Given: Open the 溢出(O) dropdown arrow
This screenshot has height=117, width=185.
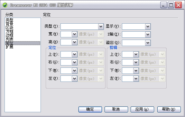Looking at the screenshot, I should (x=148, y=43).
